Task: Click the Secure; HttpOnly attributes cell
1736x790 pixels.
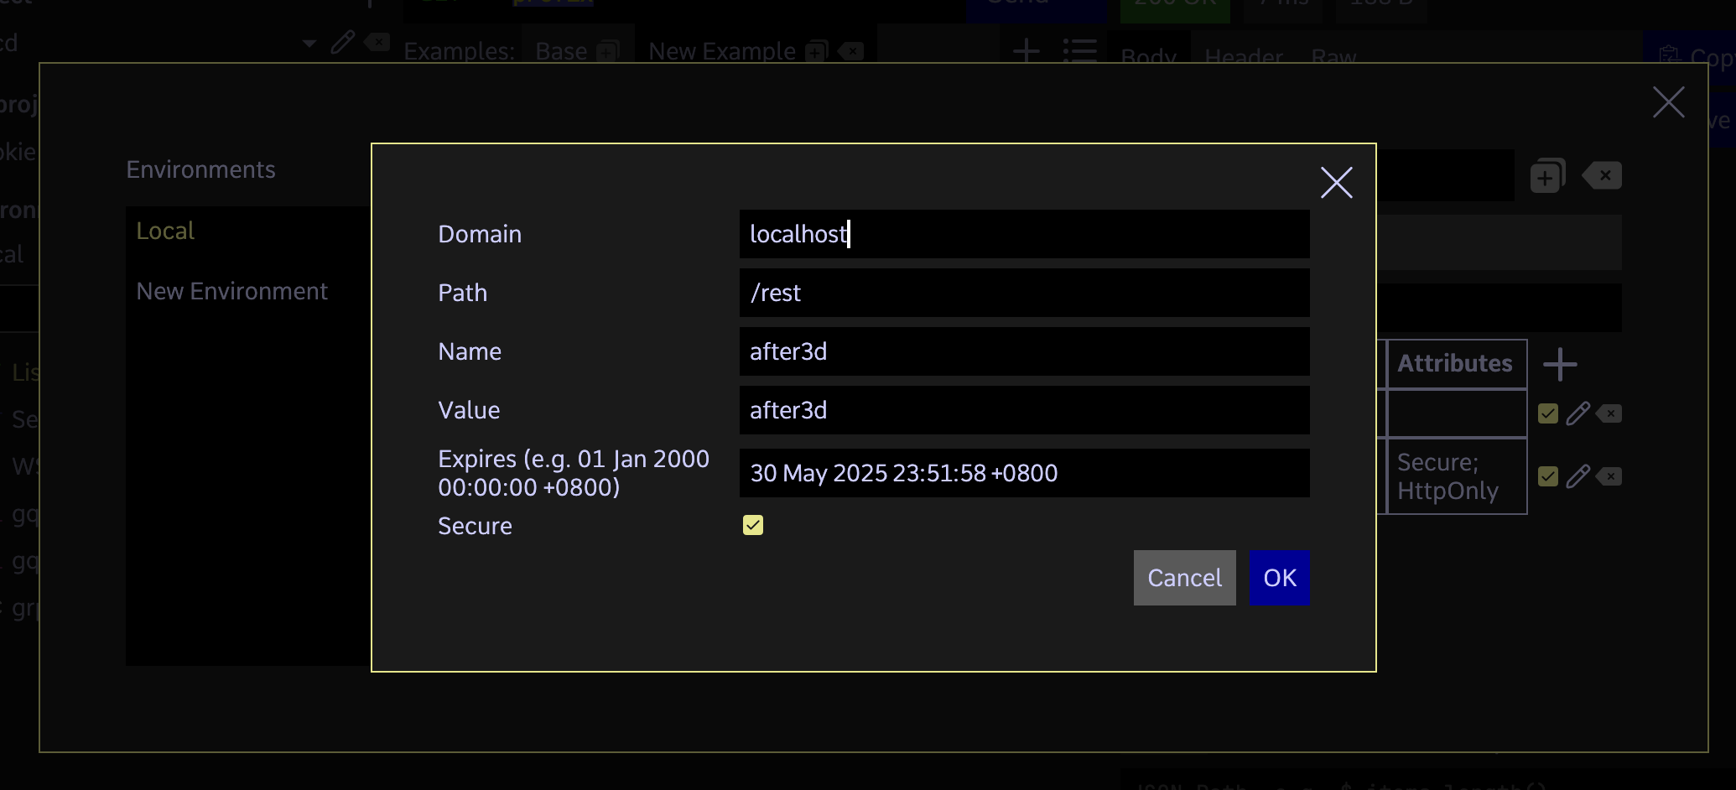Action: [x=1457, y=476]
